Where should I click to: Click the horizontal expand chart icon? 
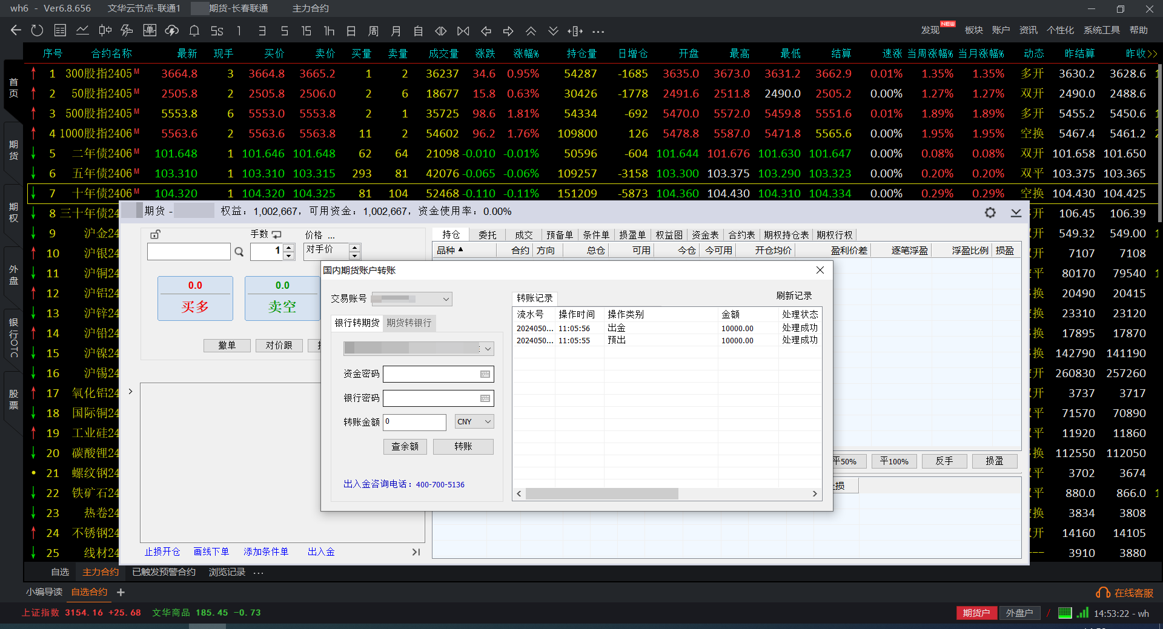(441, 31)
